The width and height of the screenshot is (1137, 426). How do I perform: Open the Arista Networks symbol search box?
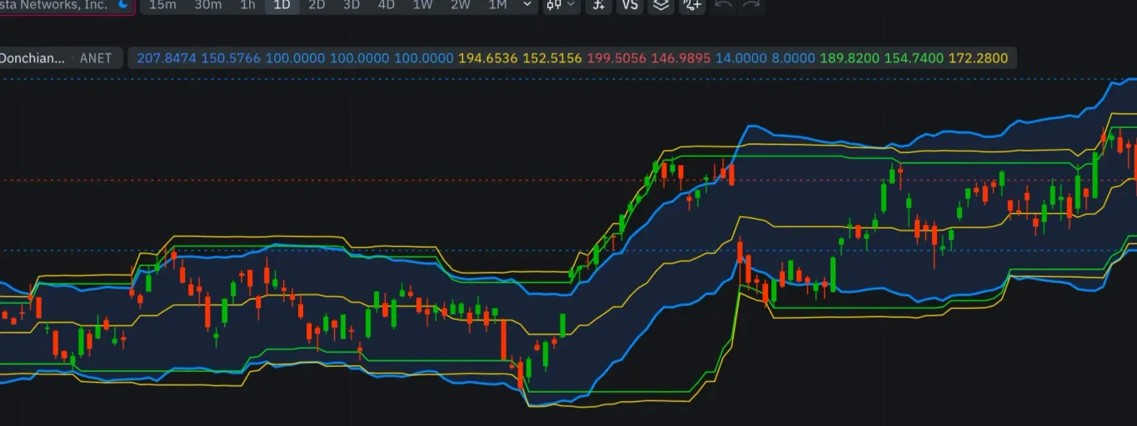tap(66, 5)
